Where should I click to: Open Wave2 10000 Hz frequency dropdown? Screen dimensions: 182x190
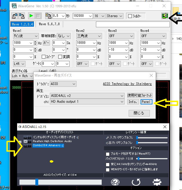pos(94,43)
